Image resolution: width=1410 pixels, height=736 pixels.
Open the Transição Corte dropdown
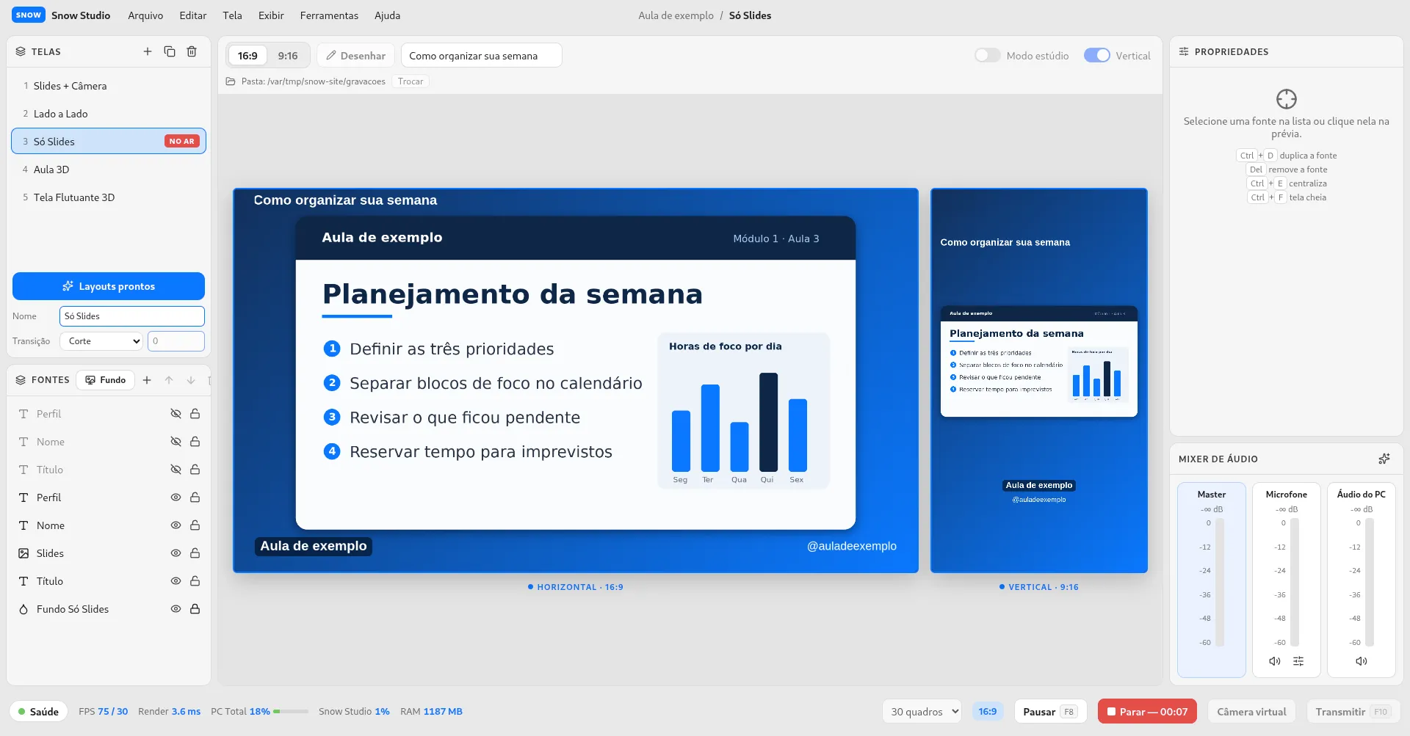click(101, 341)
